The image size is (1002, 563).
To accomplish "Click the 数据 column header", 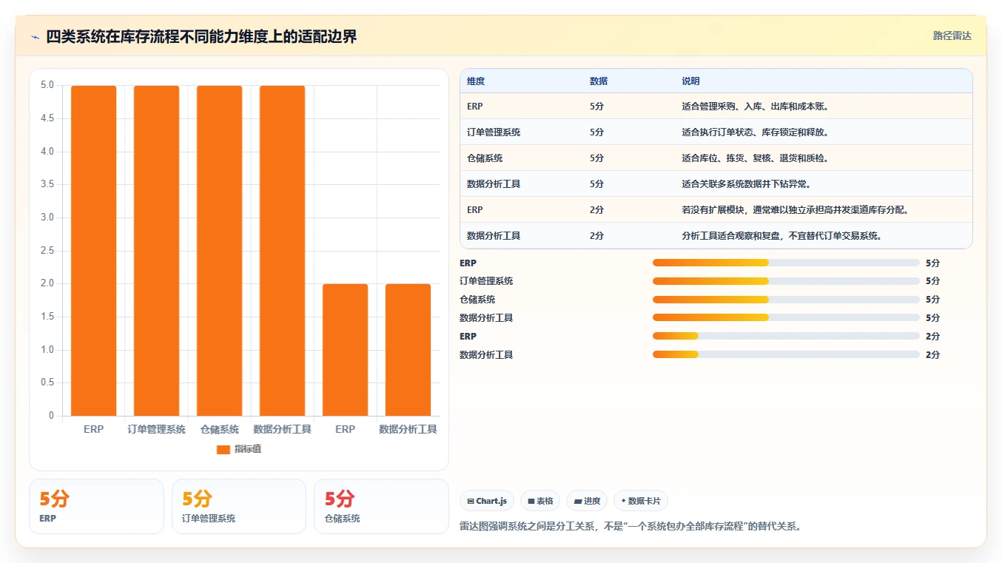I will pyautogui.click(x=599, y=81).
